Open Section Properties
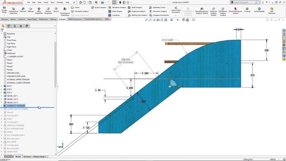This screenshot has height=161, width=286. [48, 11]
